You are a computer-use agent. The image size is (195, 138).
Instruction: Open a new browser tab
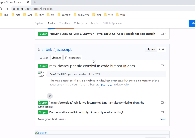pyautogui.click(x=35, y=2)
